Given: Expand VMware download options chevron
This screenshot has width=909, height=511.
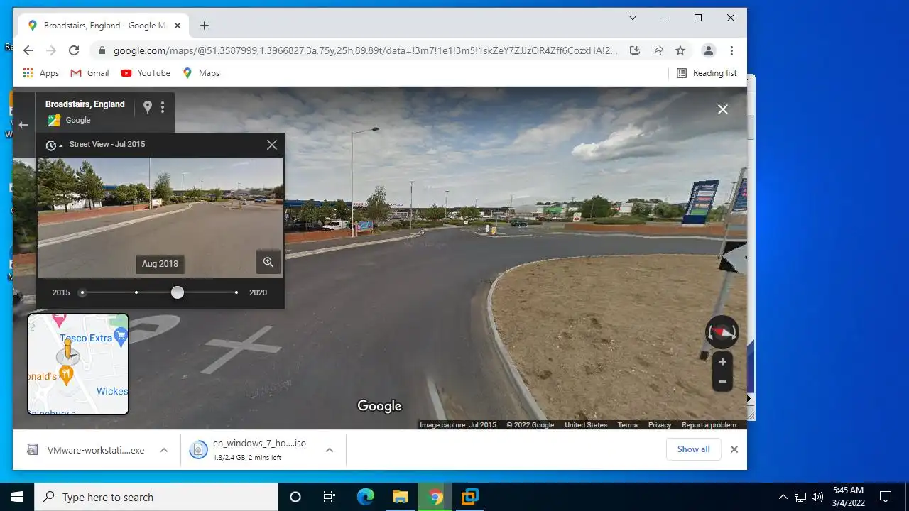Looking at the screenshot, I should pos(163,450).
